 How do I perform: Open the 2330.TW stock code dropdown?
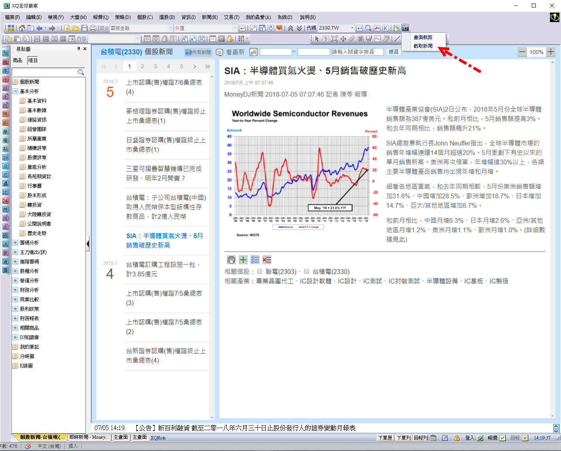[x=352, y=28]
